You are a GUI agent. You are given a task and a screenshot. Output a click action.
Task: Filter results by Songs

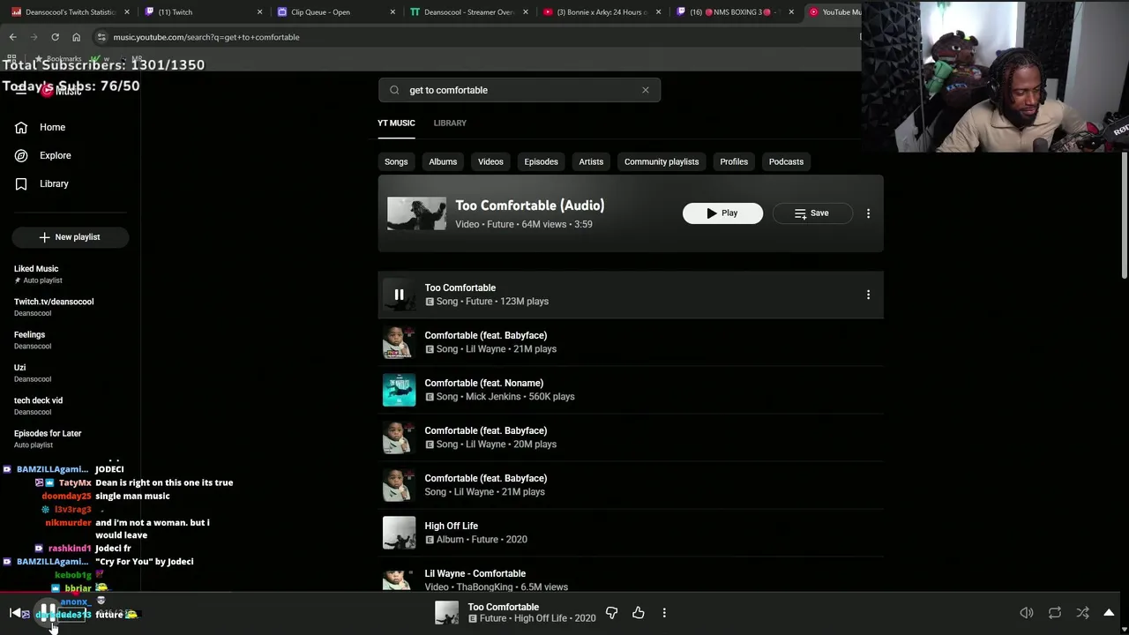pyautogui.click(x=396, y=161)
